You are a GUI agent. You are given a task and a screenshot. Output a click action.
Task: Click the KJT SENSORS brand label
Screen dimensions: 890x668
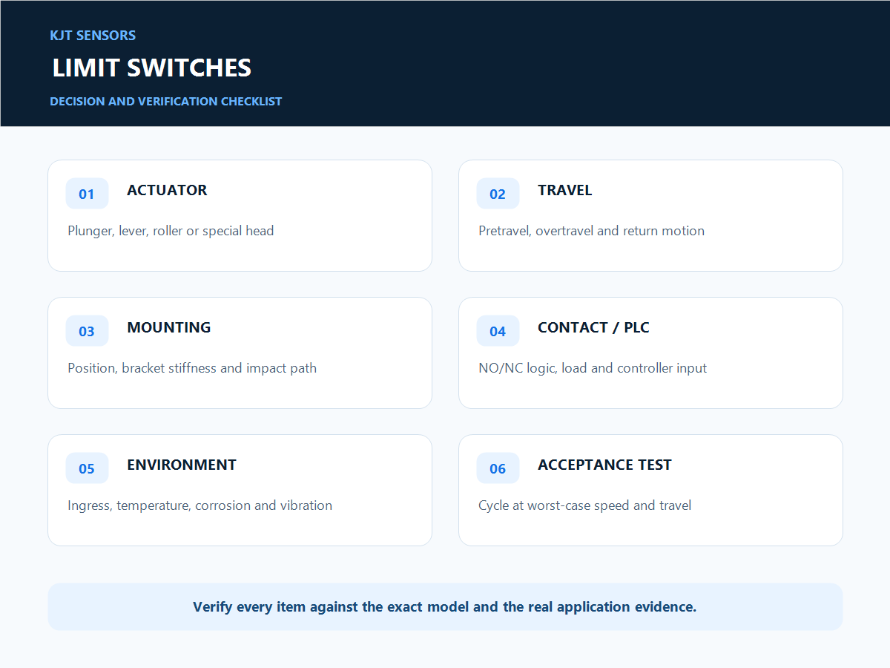pyautogui.click(x=93, y=35)
